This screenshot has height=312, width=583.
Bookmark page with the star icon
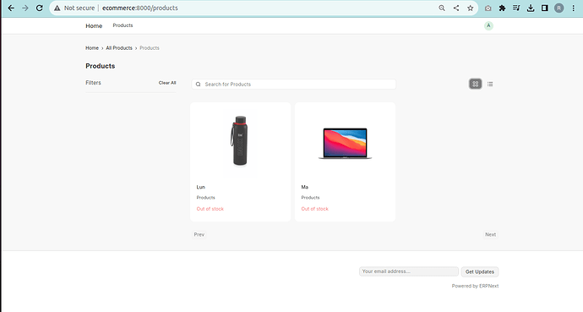click(x=471, y=8)
